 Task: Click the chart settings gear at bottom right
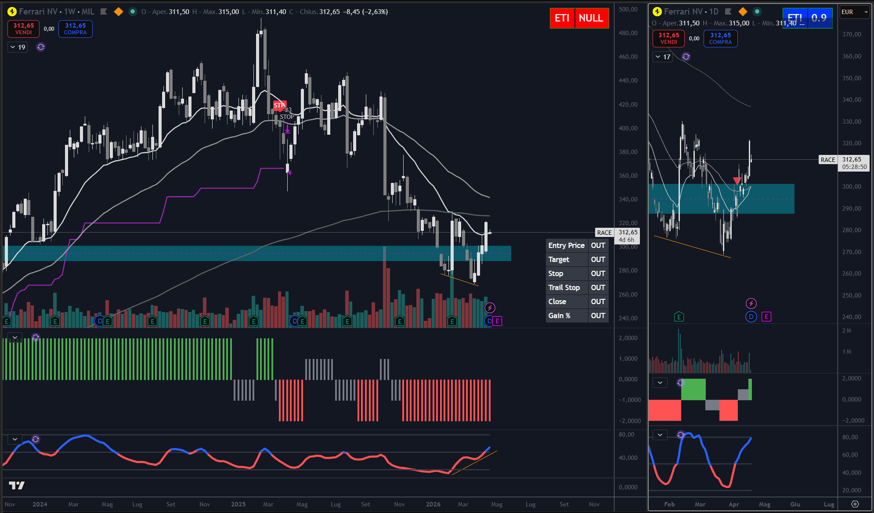coord(855,504)
